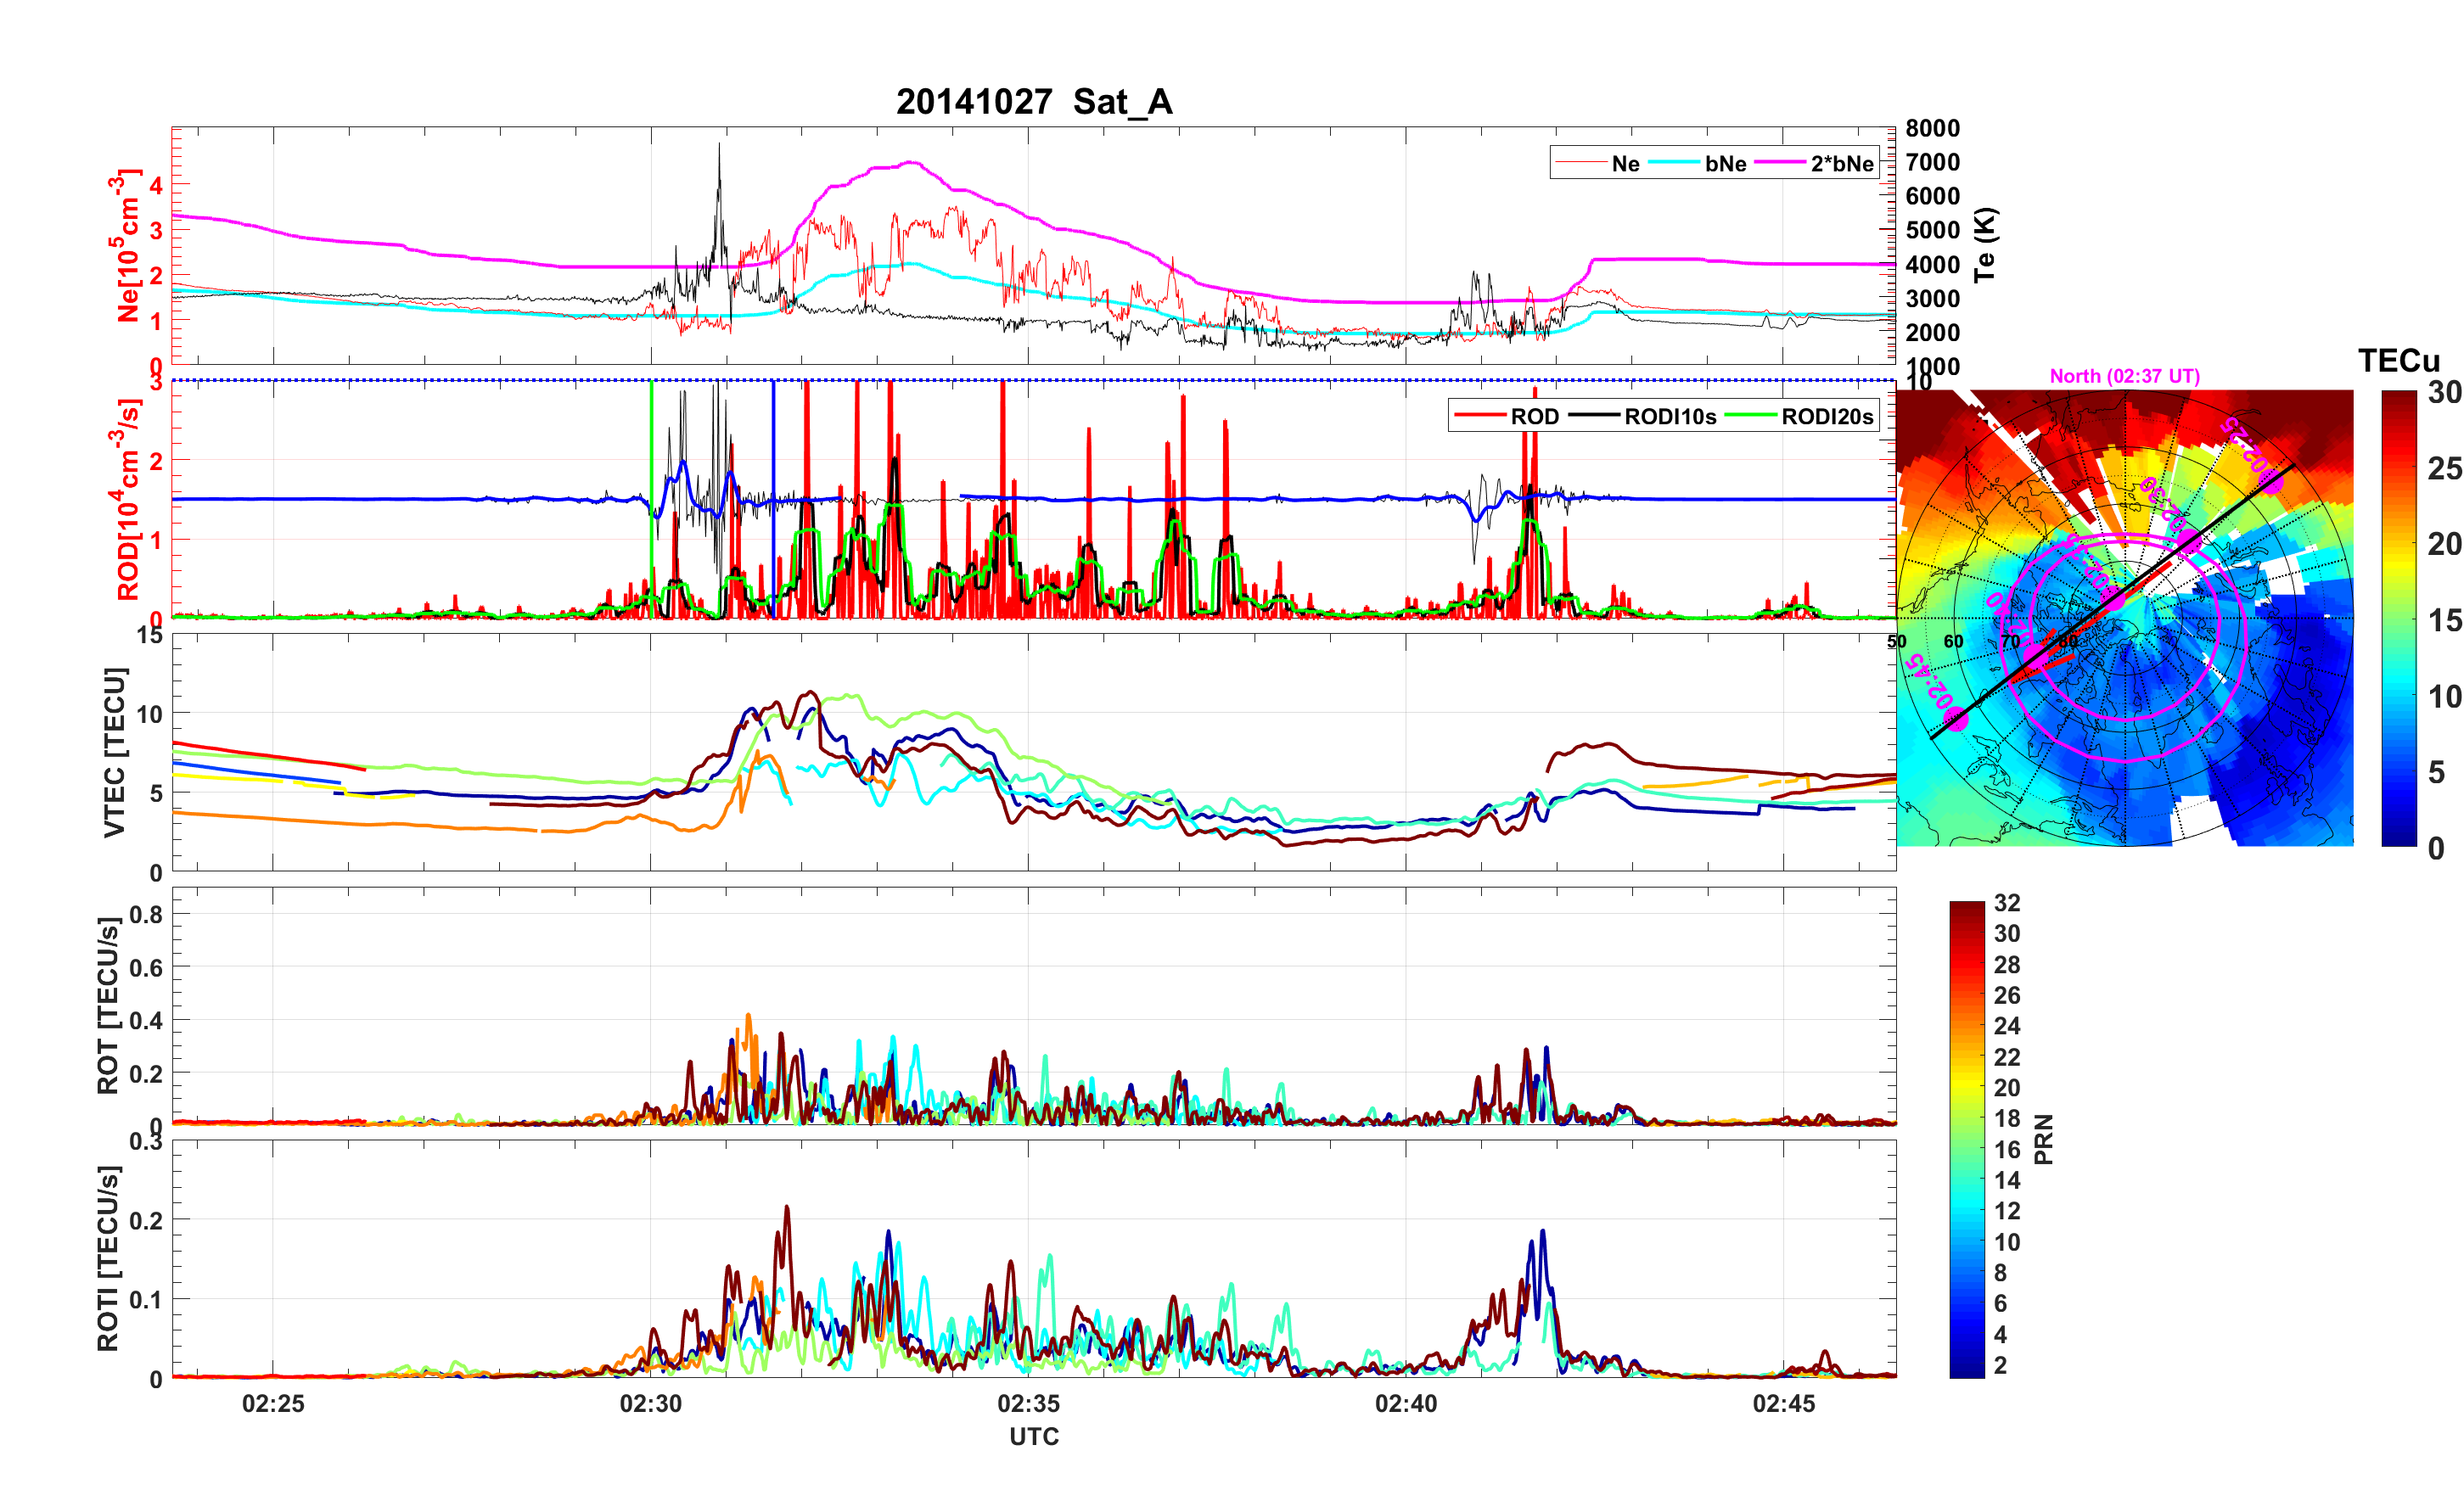Click the green RODI20s legend line sample
2464x1490 pixels.
pos(1751,416)
